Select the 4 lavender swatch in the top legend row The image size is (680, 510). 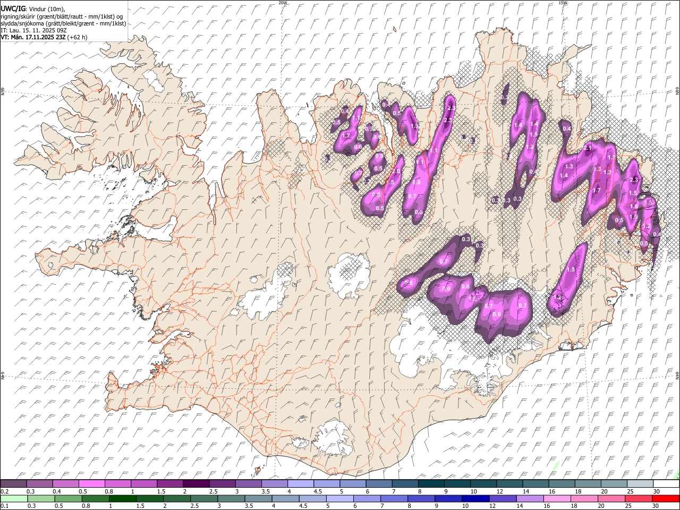[x=300, y=484]
